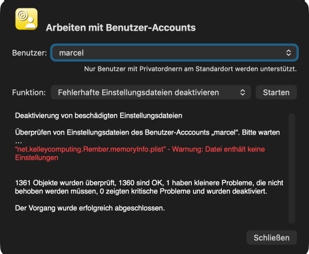Open the Benutzer dropdown showing marcel
Image resolution: width=309 pixels, height=254 pixels.
tap(174, 53)
